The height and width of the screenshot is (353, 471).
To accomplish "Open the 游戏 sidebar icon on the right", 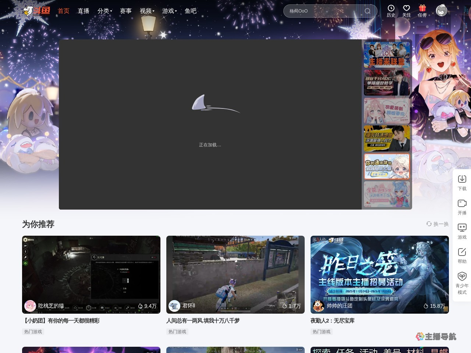I will [x=462, y=231].
